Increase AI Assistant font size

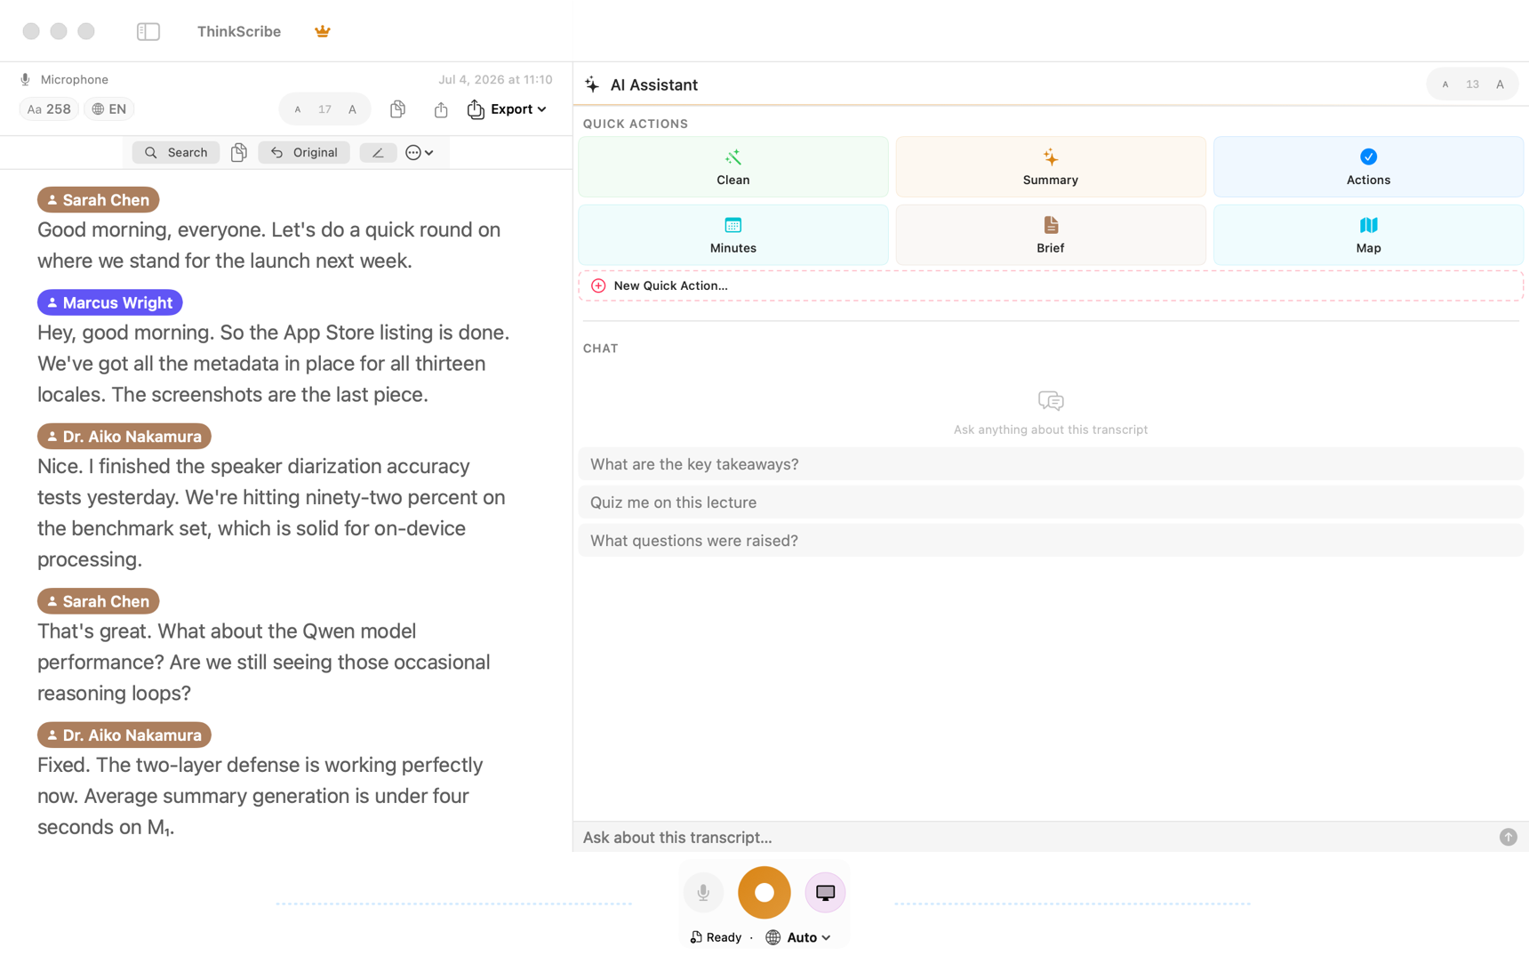click(x=1501, y=85)
